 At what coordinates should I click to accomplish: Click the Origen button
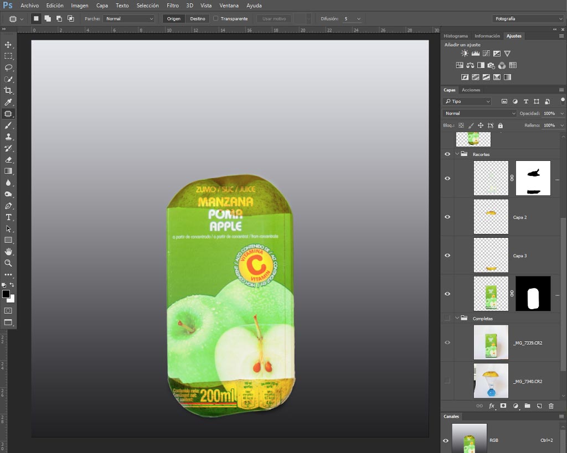click(x=173, y=19)
